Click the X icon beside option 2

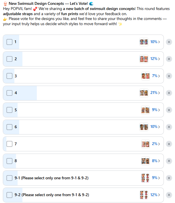tap(169, 59)
